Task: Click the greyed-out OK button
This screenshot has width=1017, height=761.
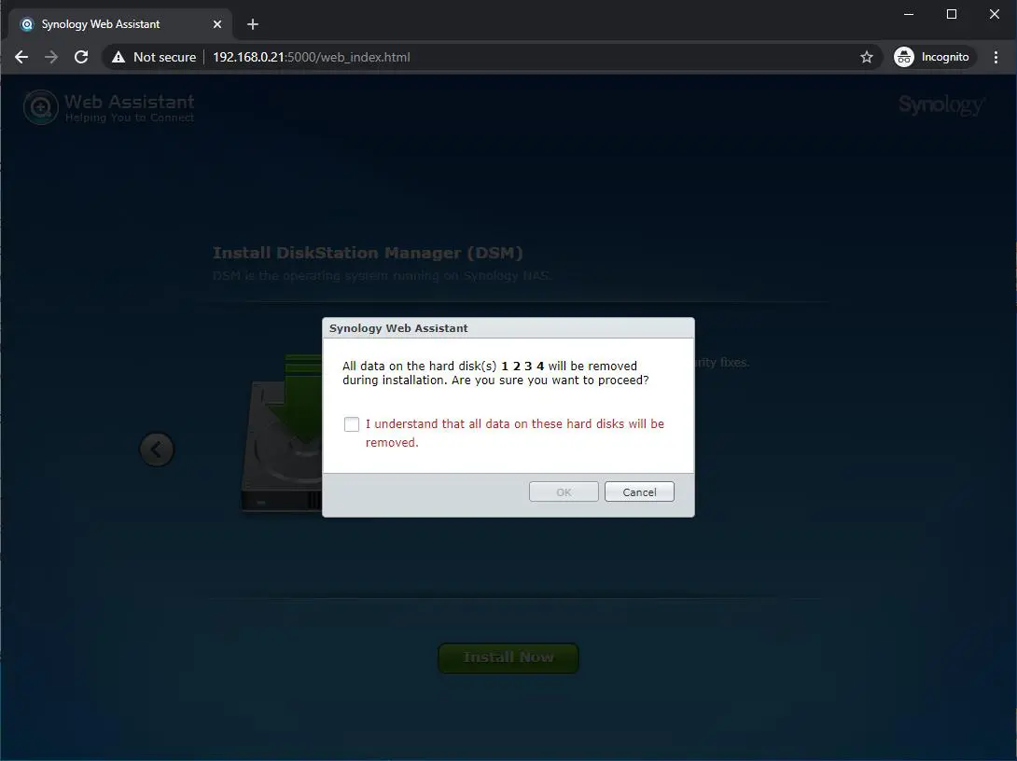Action: (x=564, y=492)
